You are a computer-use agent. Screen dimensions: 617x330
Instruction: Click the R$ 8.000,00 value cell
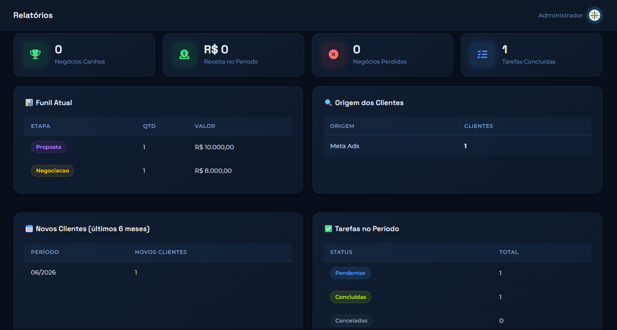coord(213,170)
